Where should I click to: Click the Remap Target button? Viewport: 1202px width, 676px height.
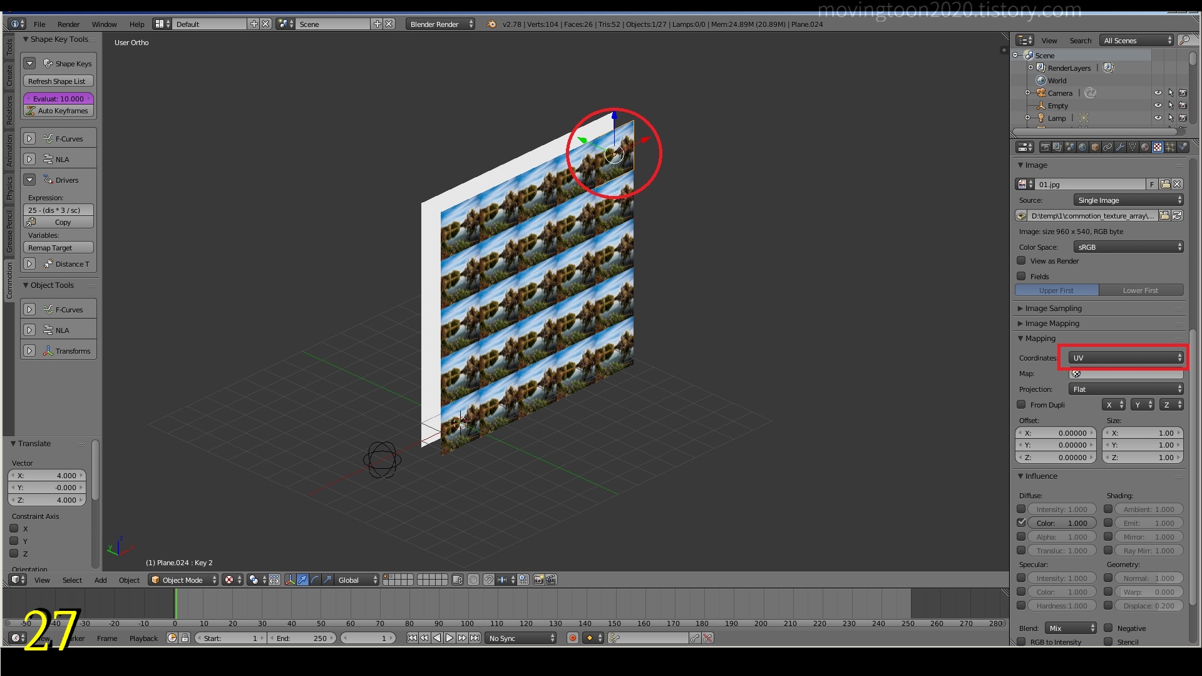pos(58,247)
